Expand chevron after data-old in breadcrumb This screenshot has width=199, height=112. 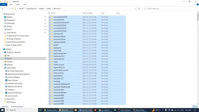click(61, 9)
